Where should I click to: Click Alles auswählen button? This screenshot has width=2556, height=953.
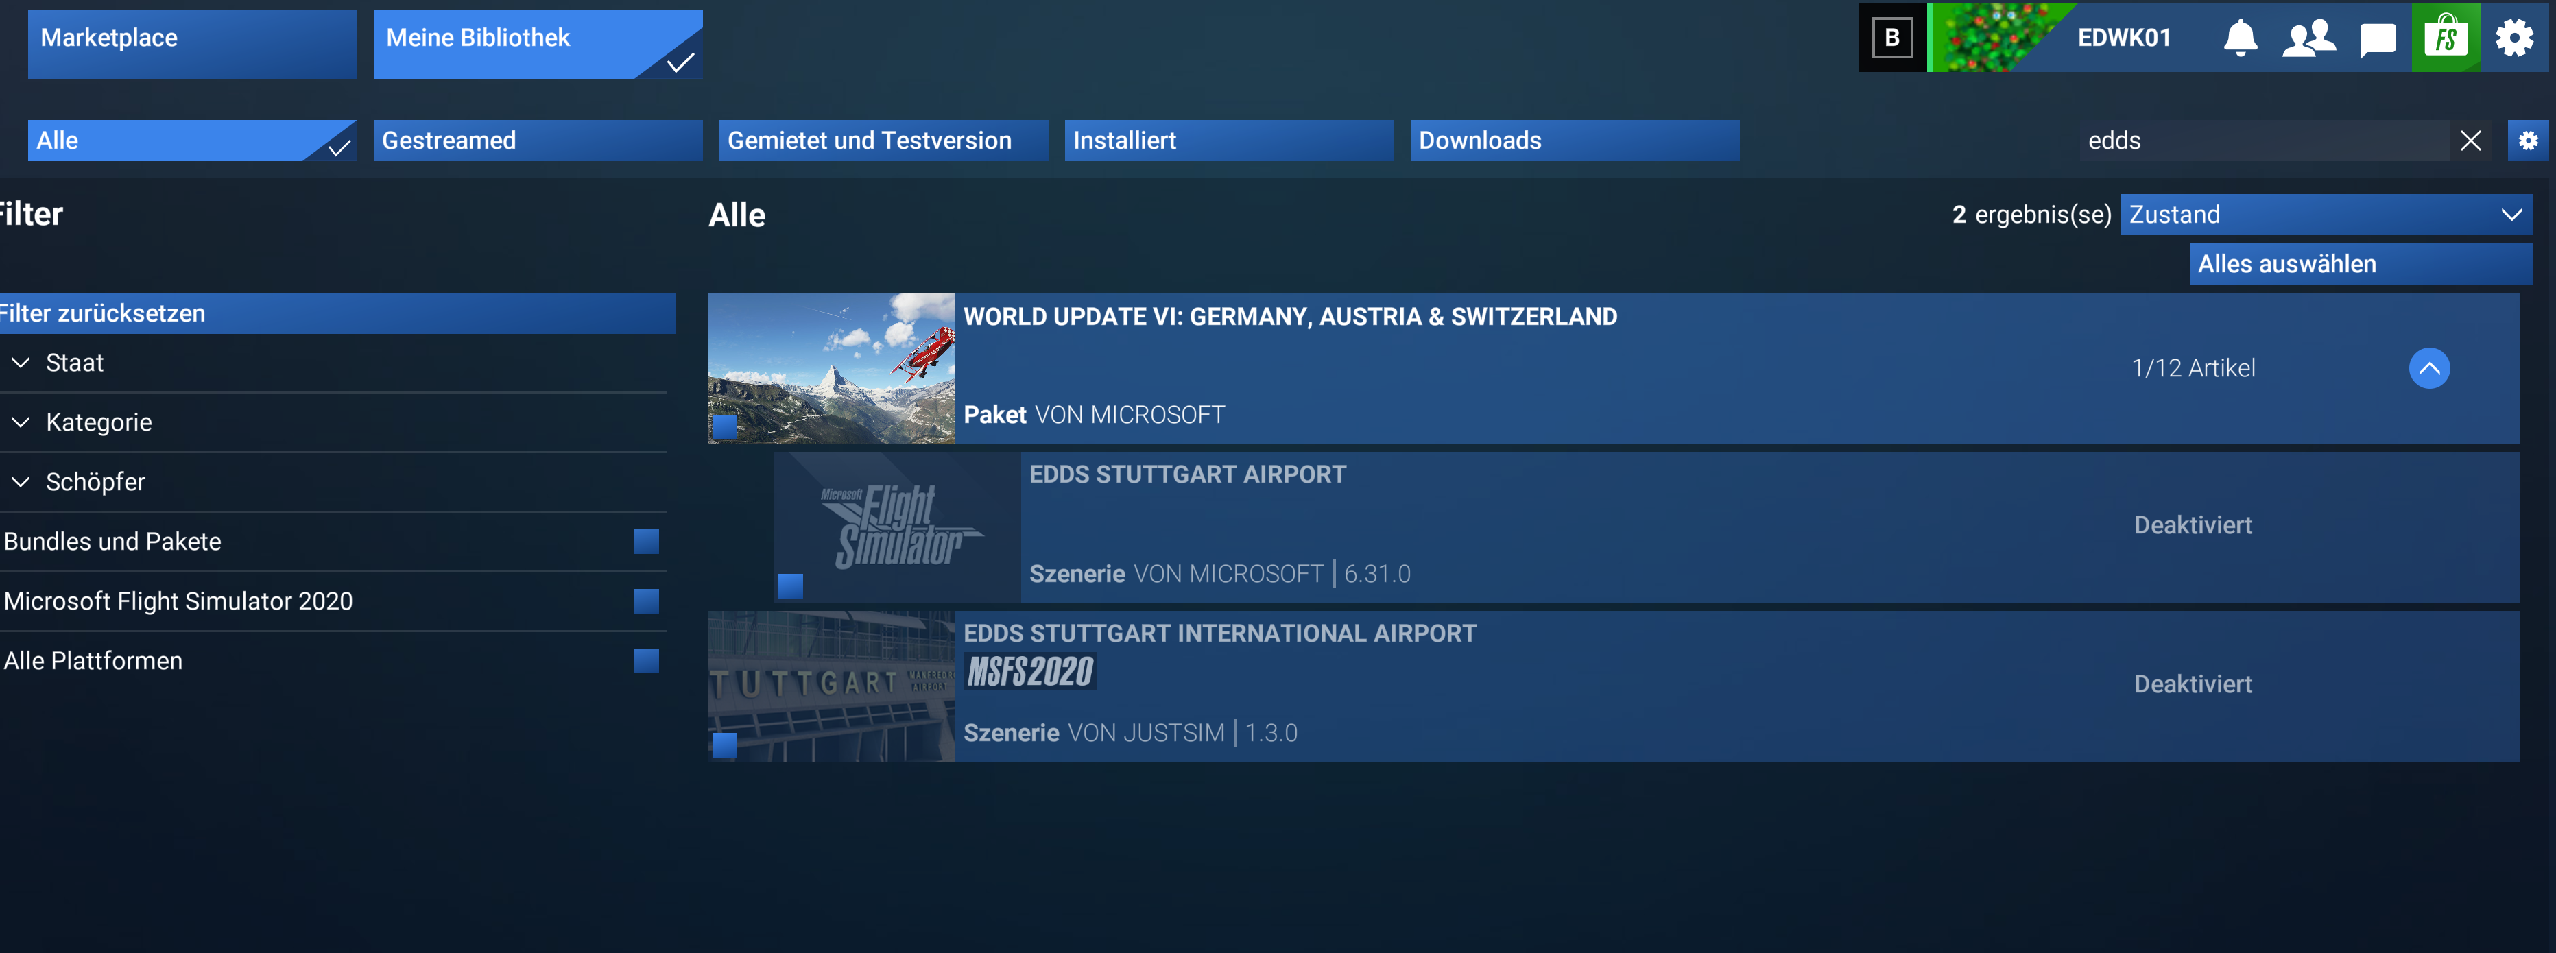[x=2361, y=264]
